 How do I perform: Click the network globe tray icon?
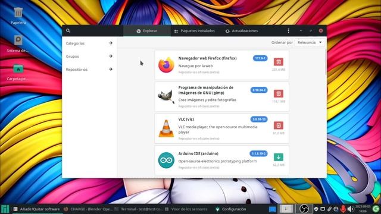[336, 209]
